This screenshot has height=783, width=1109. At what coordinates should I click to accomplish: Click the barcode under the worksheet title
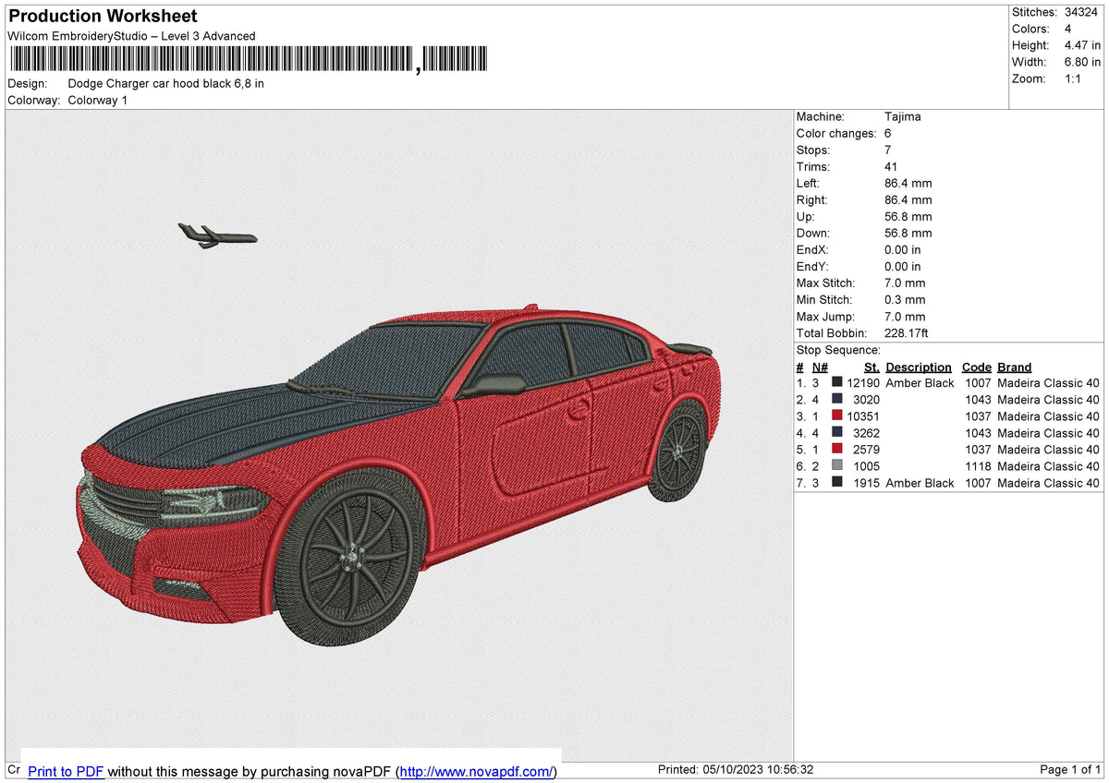248,59
